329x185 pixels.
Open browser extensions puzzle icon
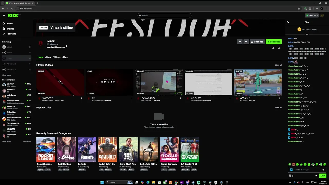pyautogui.click(x=310, y=8)
